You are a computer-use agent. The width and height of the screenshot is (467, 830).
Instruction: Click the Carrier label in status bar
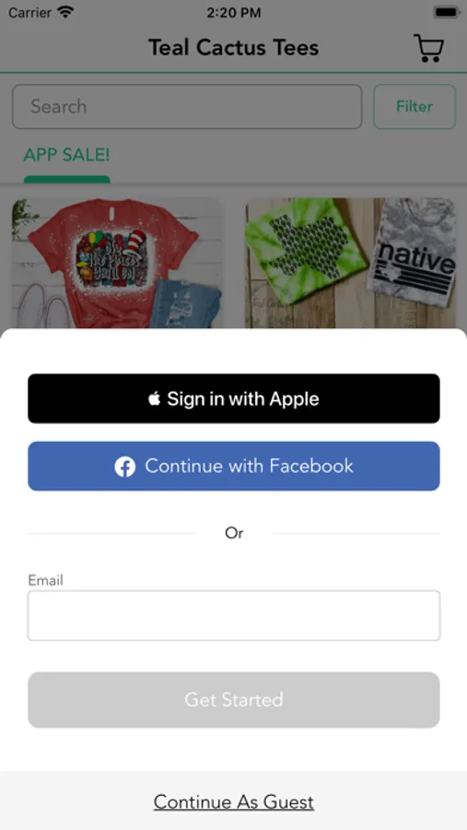point(30,12)
